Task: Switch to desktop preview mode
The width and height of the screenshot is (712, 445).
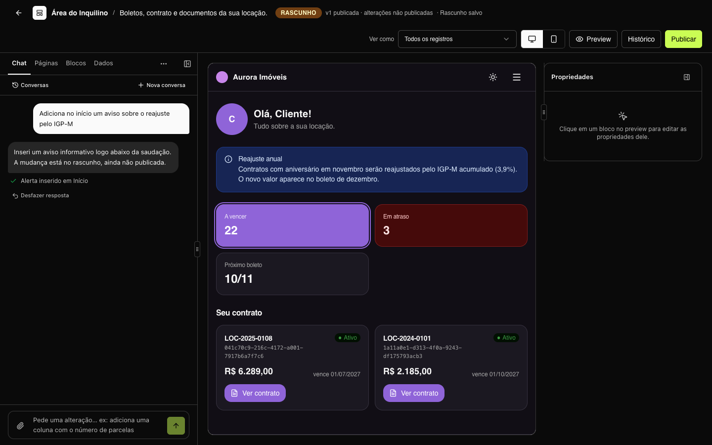Action: [x=532, y=39]
